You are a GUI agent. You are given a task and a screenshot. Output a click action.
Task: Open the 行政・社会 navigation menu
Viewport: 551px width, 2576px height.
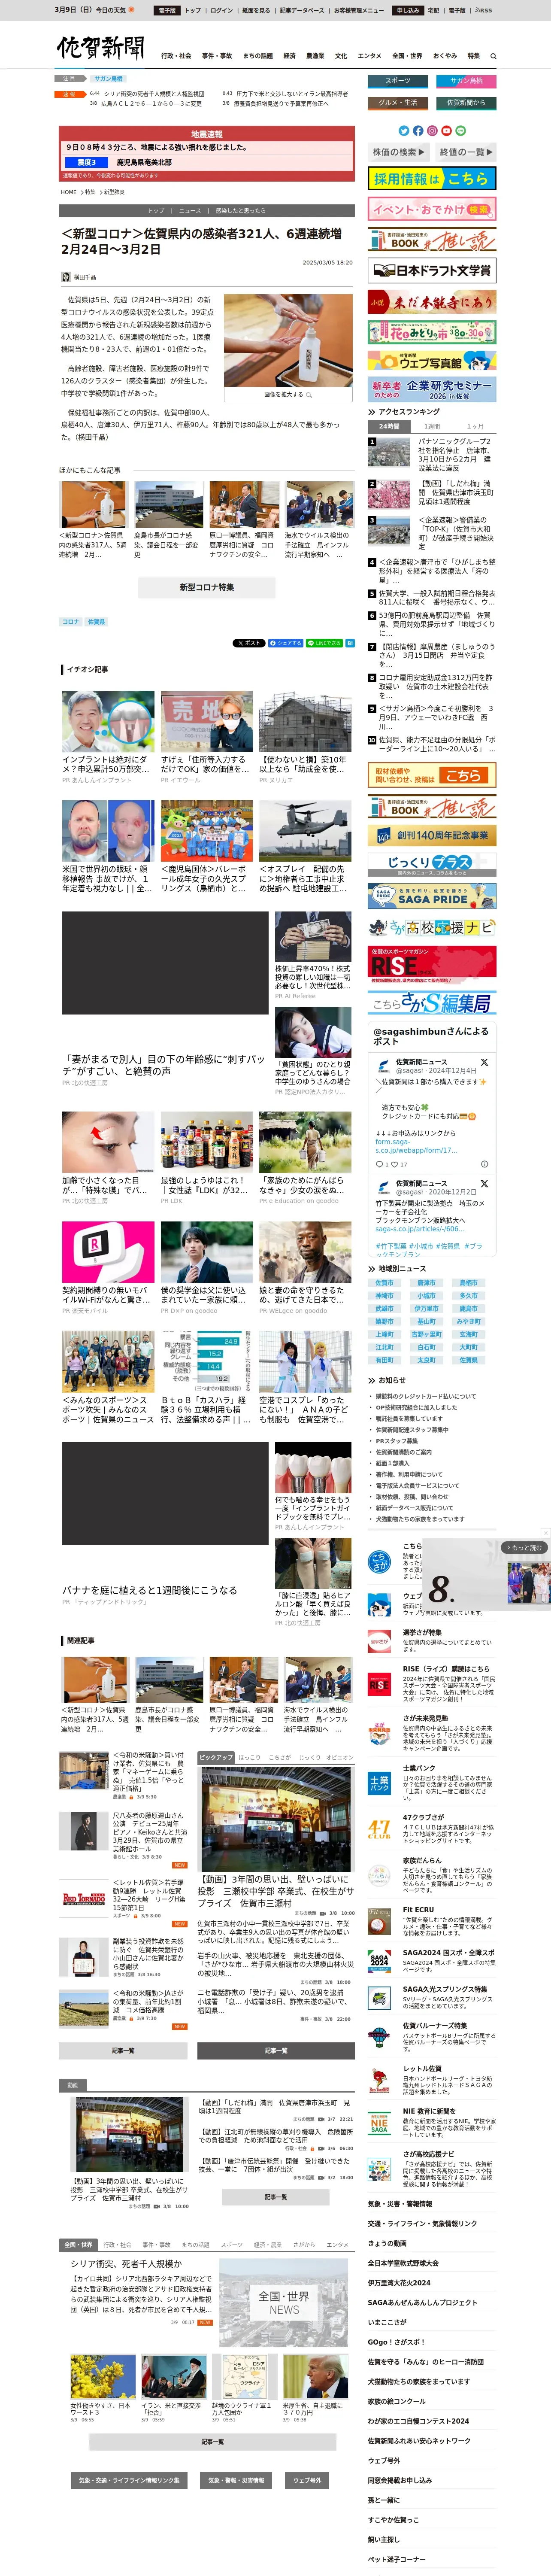click(x=176, y=56)
